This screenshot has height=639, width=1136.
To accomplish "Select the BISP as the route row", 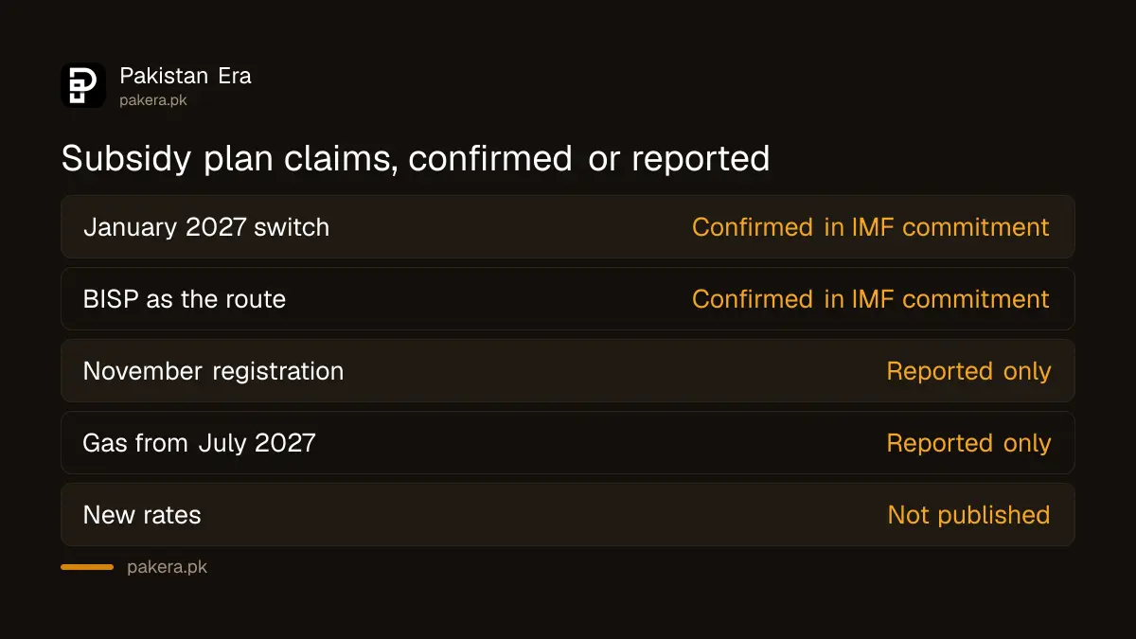I will tap(568, 299).
